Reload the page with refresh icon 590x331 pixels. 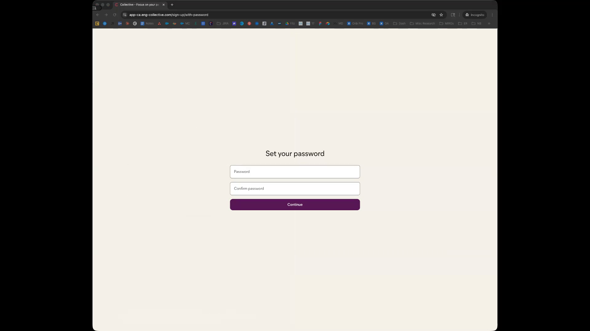[115, 15]
